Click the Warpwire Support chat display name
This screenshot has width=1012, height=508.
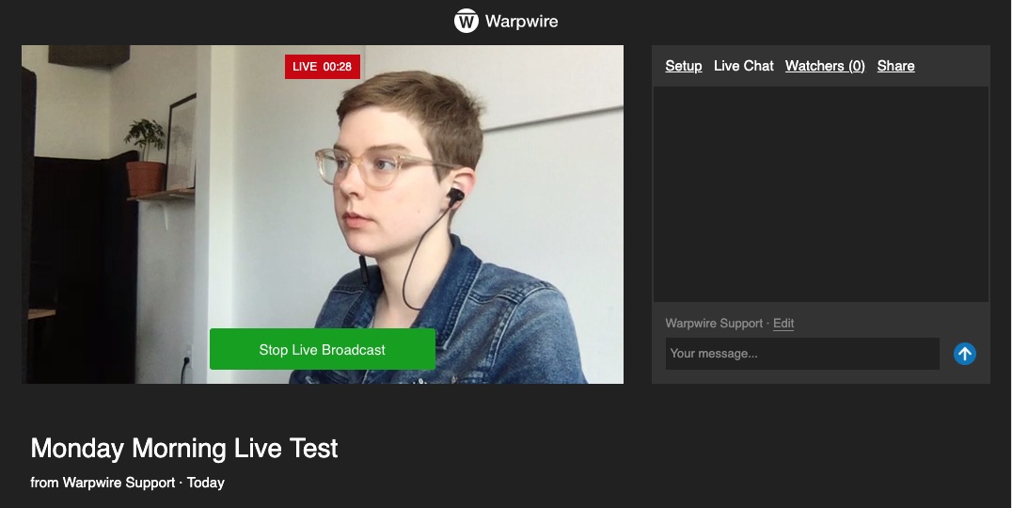[714, 324]
